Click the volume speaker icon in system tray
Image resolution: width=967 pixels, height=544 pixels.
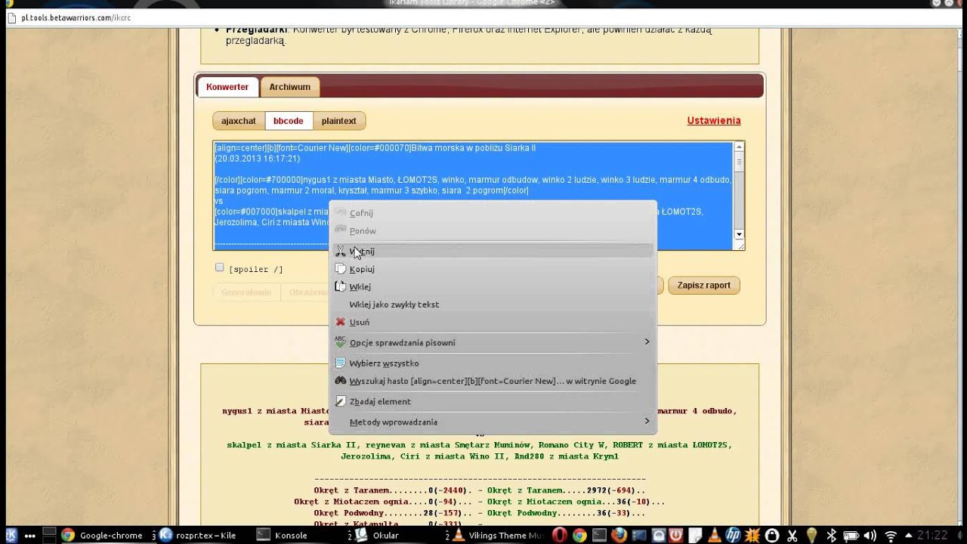coord(870,535)
